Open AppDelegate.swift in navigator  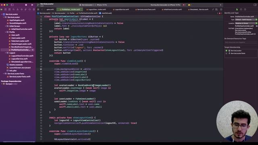point(17,20)
